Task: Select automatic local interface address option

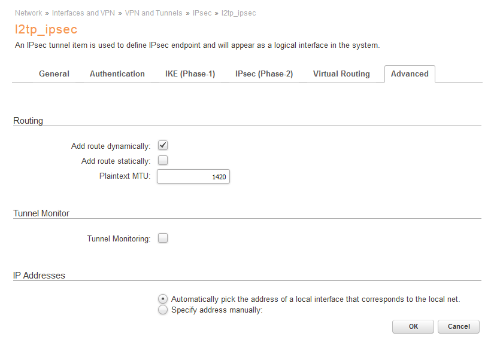Action: [x=163, y=299]
